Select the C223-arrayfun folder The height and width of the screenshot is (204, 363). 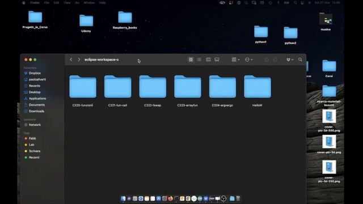[188, 87]
